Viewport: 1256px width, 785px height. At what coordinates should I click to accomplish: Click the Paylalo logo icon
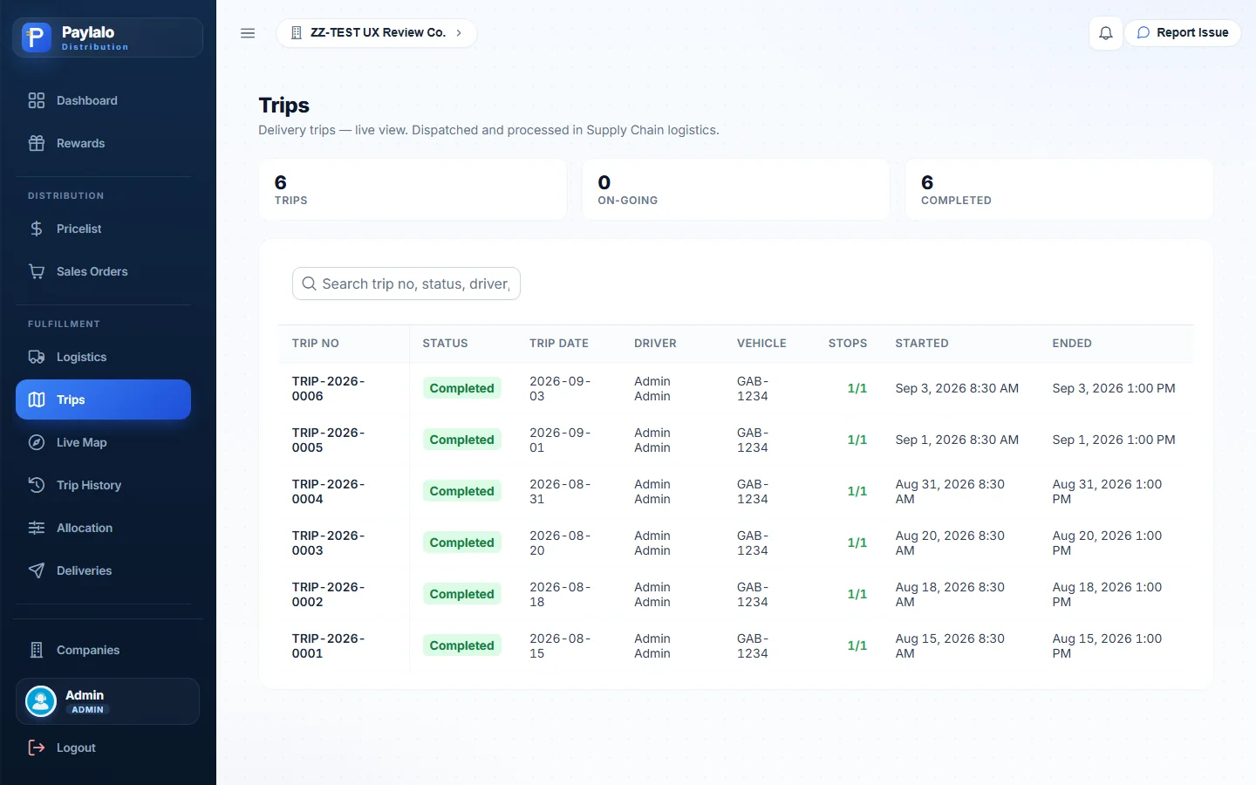point(37,38)
